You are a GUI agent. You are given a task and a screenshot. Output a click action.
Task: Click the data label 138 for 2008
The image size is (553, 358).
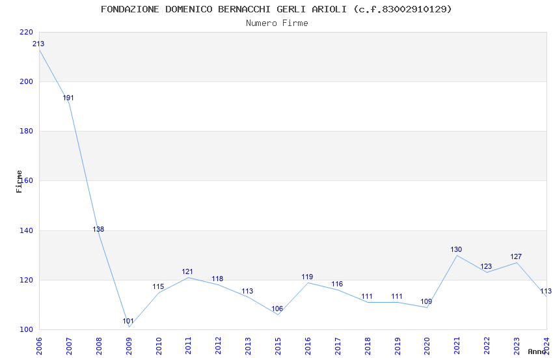click(x=98, y=229)
